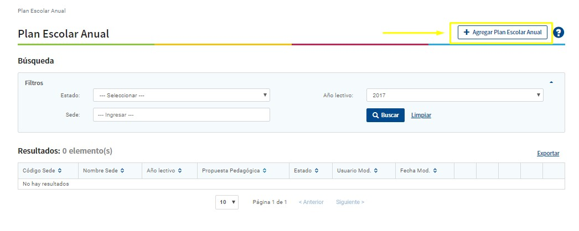Sort by Usuario Mod. column icon
Viewport: 579px width, 231px height.
pyautogui.click(x=376, y=171)
